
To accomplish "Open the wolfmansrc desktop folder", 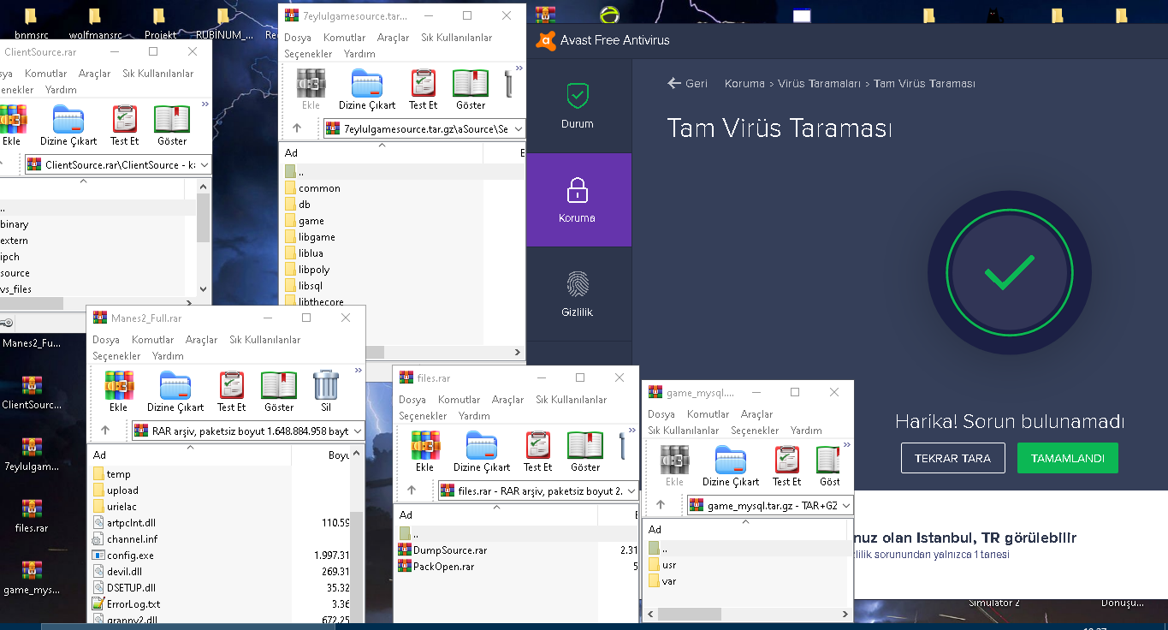I will pyautogui.click(x=94, y=24).
